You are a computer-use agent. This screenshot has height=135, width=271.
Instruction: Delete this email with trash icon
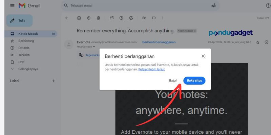98,18
